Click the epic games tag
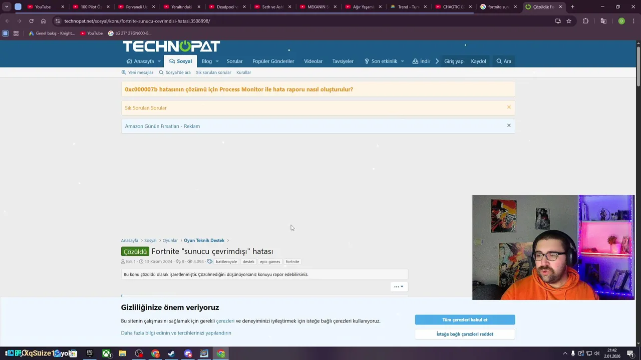Image resolution: width=641 pixels, height=360 pixels. (x=270, y=261)
